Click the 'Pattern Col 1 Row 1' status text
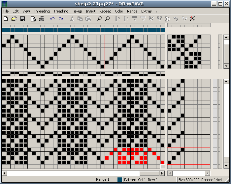 141,180
